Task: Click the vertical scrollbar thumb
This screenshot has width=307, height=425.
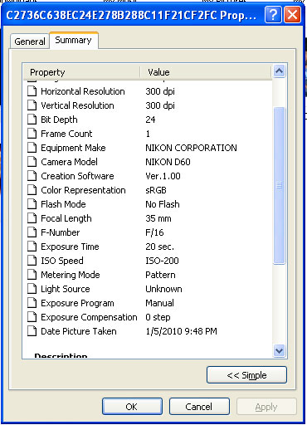Action: (x=279, y=185)
